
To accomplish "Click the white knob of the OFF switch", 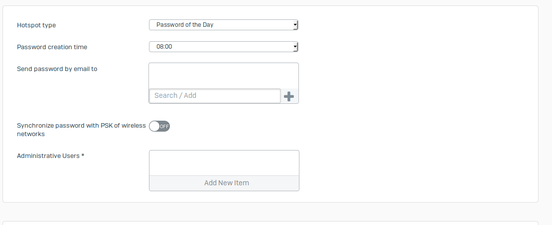I will (x=154, y=126).
